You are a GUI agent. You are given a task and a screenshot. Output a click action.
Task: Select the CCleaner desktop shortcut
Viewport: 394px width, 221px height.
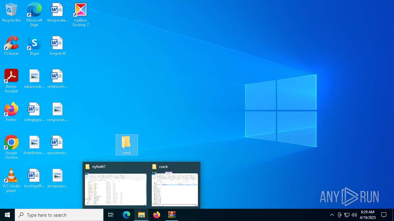11,46
